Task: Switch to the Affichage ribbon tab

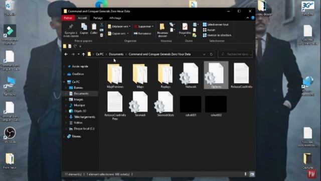Action: (115, 18)
